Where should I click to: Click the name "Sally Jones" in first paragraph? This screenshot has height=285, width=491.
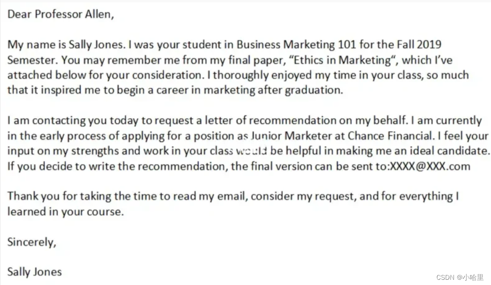[x=97, y=45]
